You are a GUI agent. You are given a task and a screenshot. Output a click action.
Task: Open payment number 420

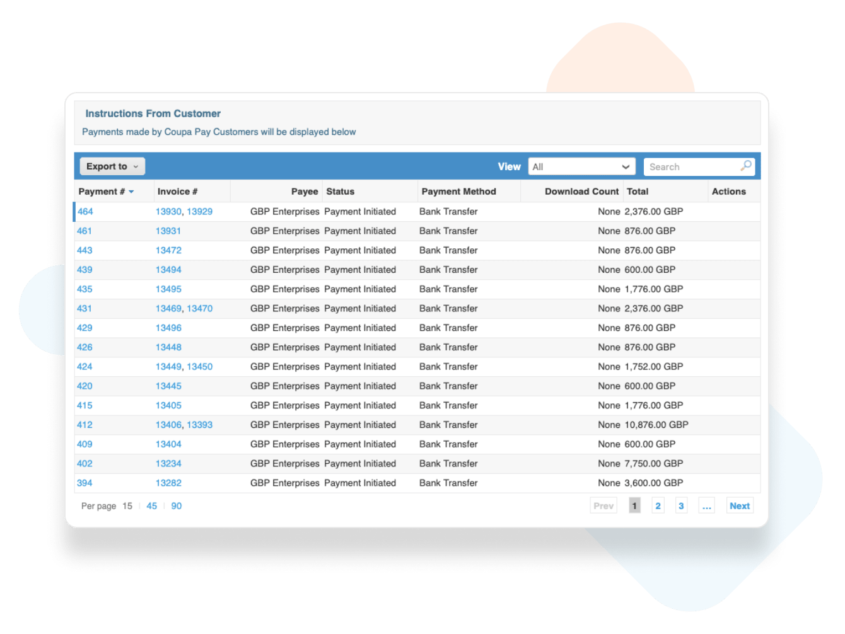click(84, 386)
